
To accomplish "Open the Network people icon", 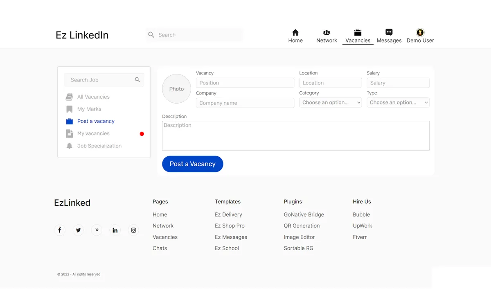I will pyautogui.click(x=327, y=32).
